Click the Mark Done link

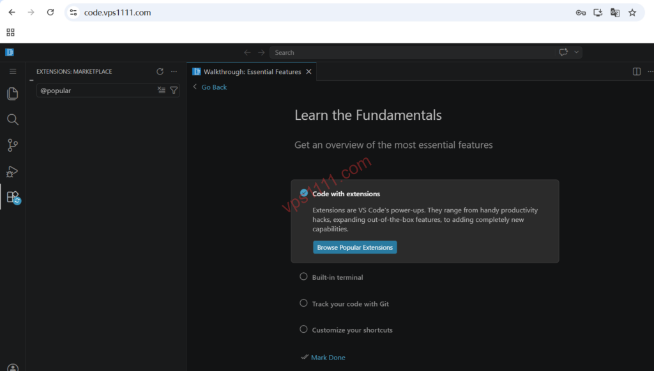pos(328,357)
